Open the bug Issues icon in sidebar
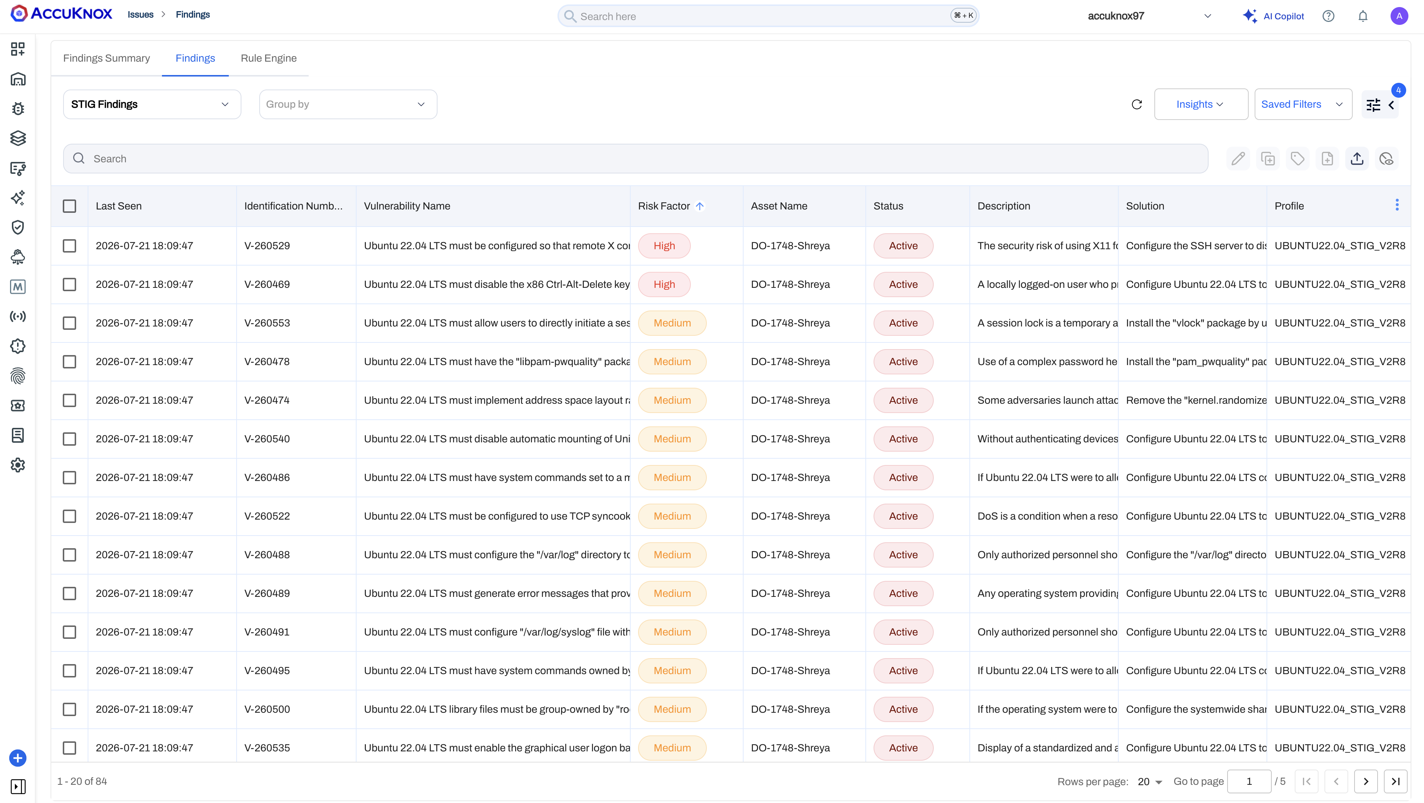This screenshot has height=803, width=1424. point(18,108)
